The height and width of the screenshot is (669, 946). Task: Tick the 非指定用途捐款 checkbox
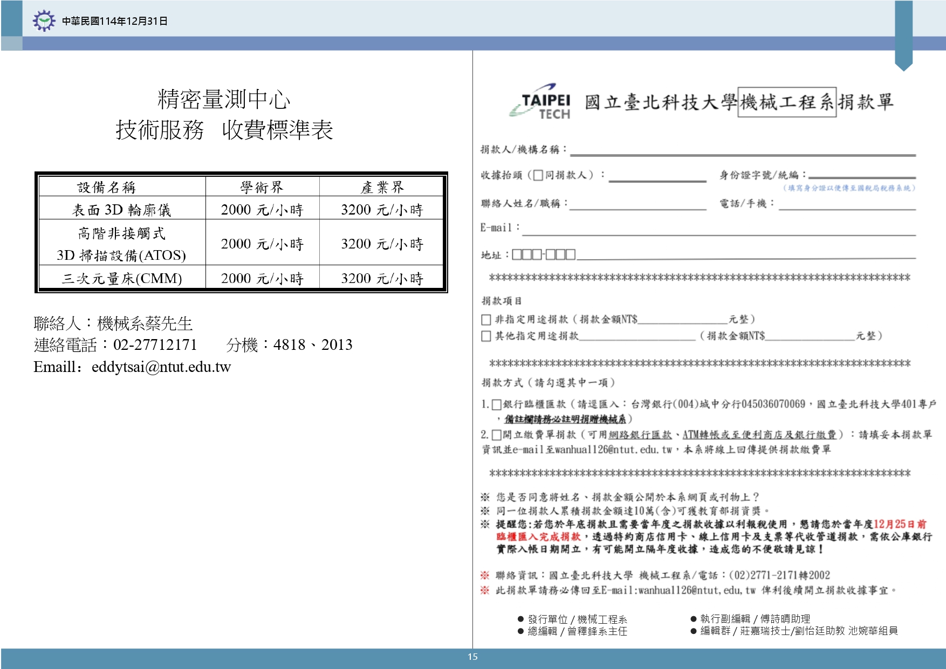click(486, 320)
